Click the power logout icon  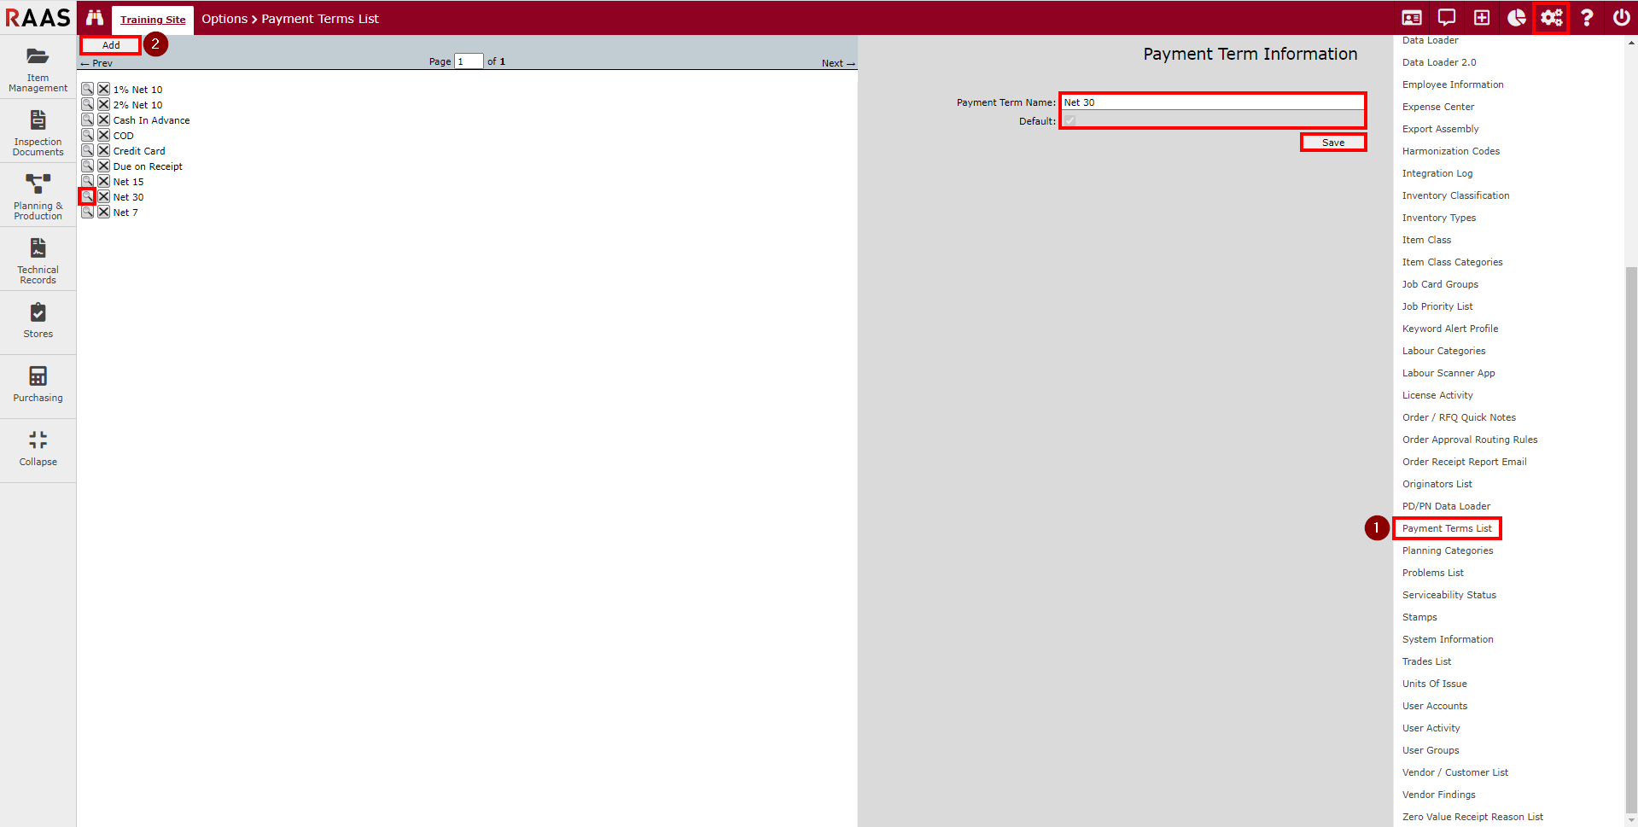1621,18
